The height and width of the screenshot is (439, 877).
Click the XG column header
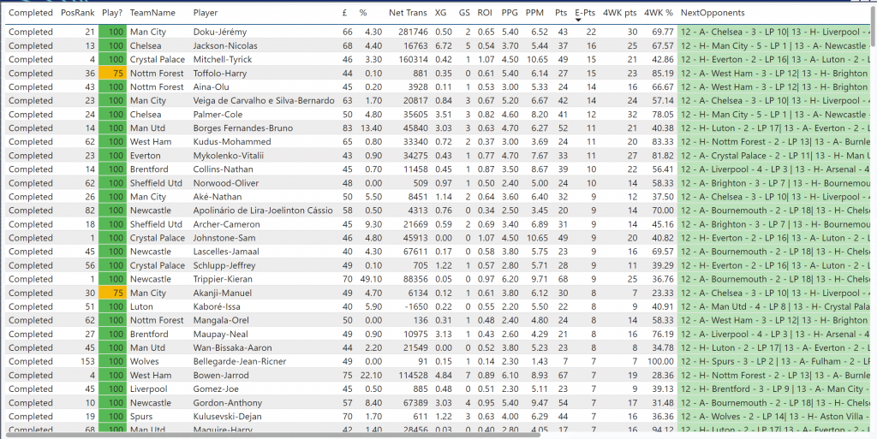pos(440,13)
